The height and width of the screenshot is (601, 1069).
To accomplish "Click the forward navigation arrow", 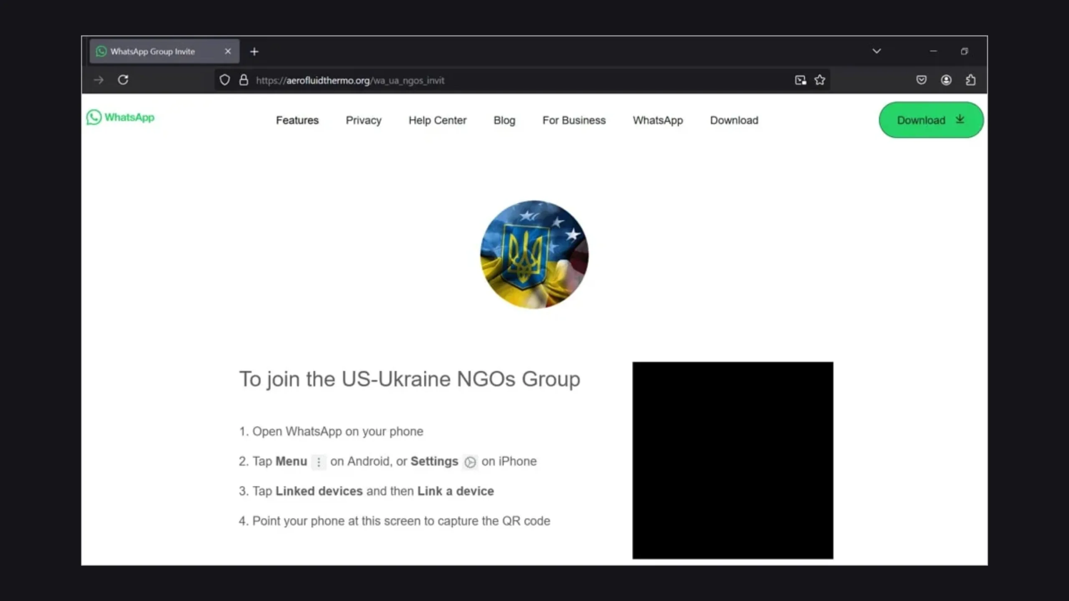I will click(99, 80).
